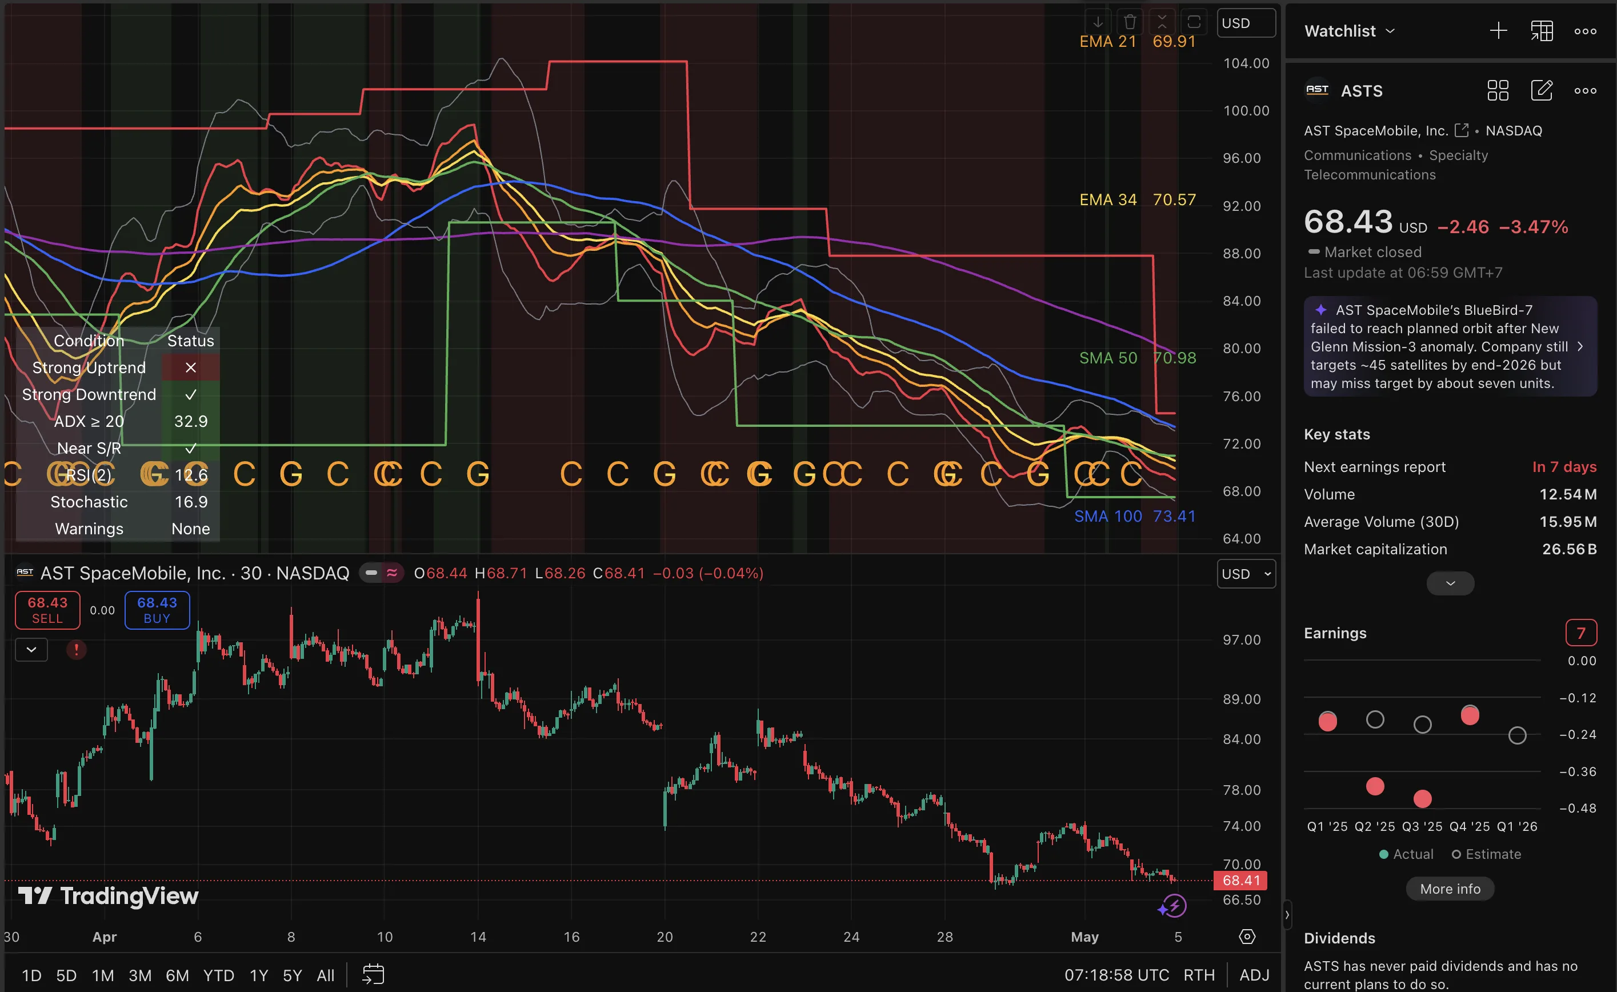Select the All time range
Image resolution: width=1617 pixels, height=992 pixels.
[x=326, y=975]
